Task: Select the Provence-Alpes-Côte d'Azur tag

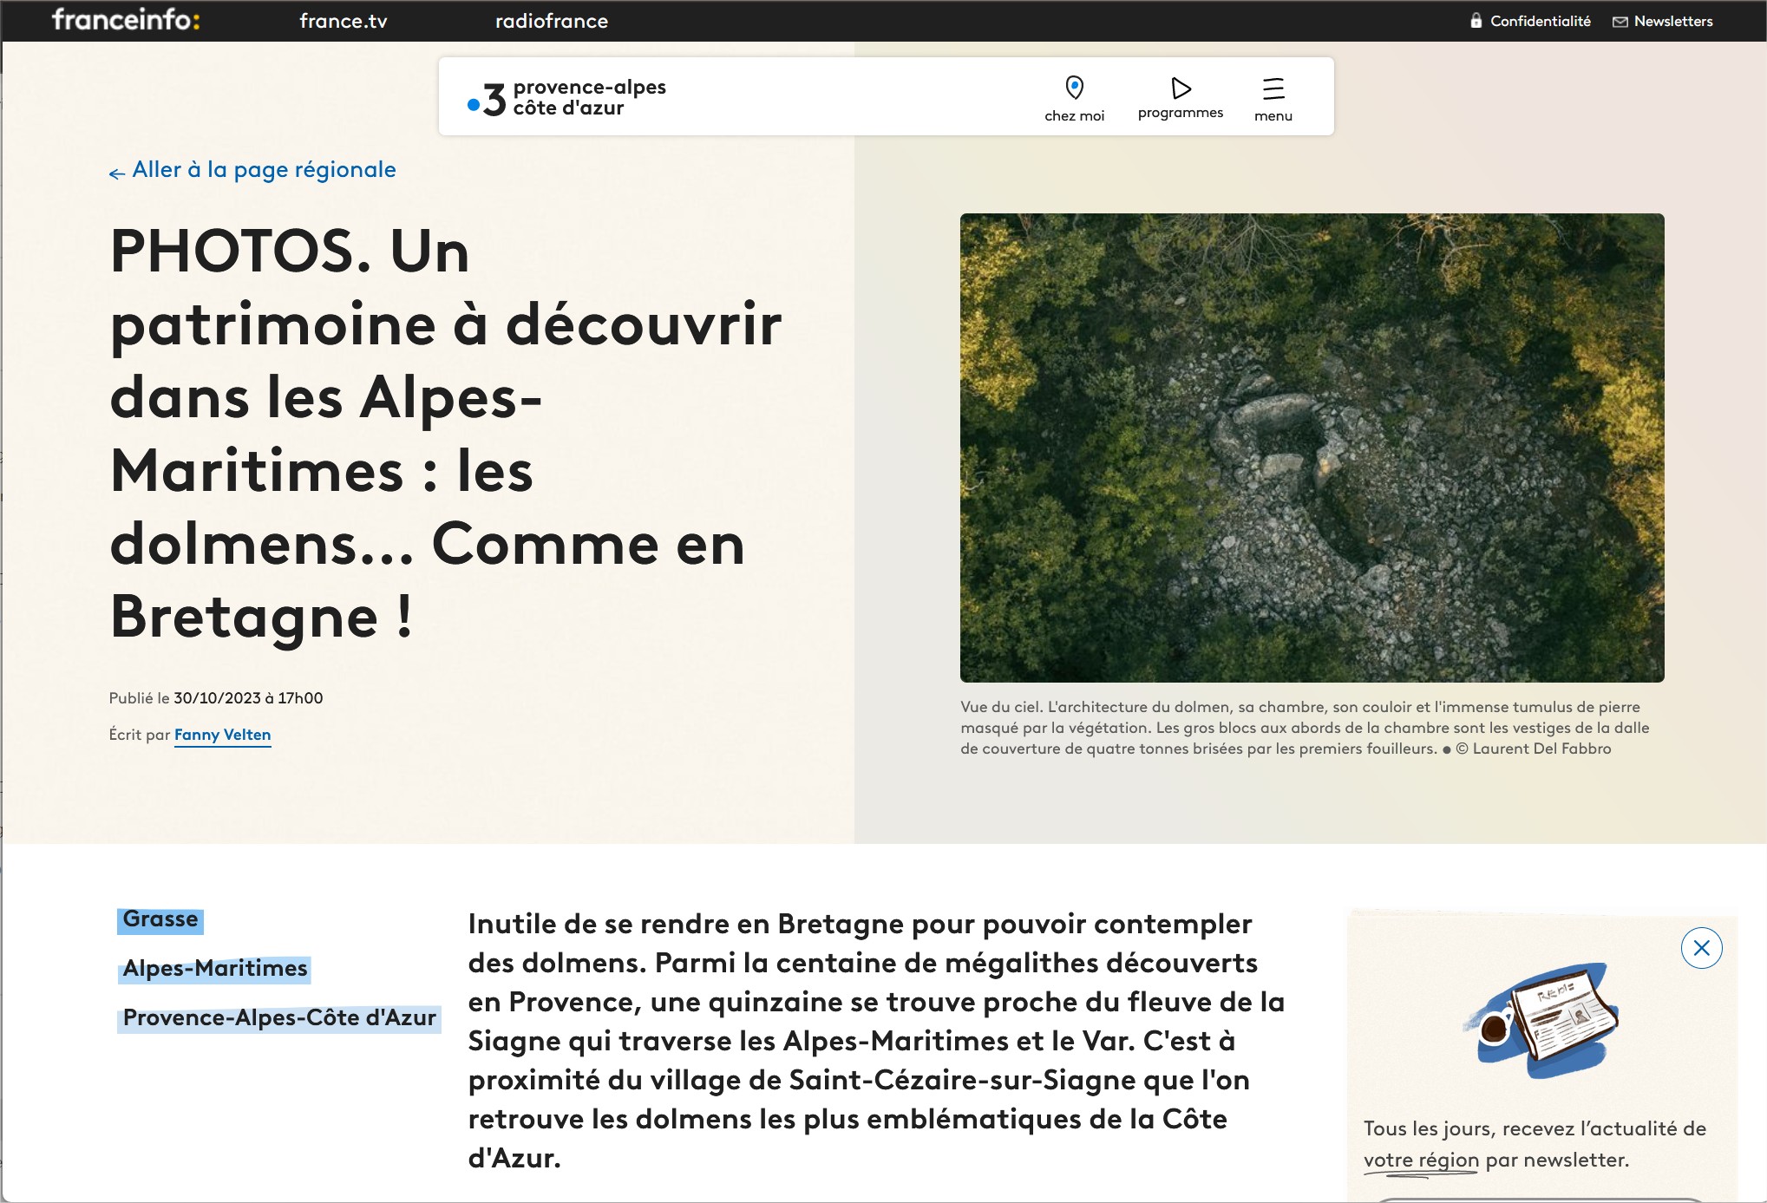Action: 279,1017
